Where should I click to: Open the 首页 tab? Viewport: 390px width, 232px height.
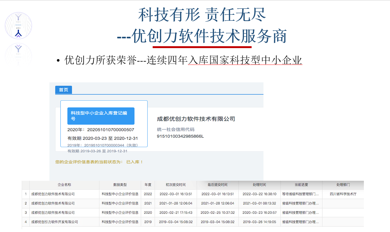[64, 90]
